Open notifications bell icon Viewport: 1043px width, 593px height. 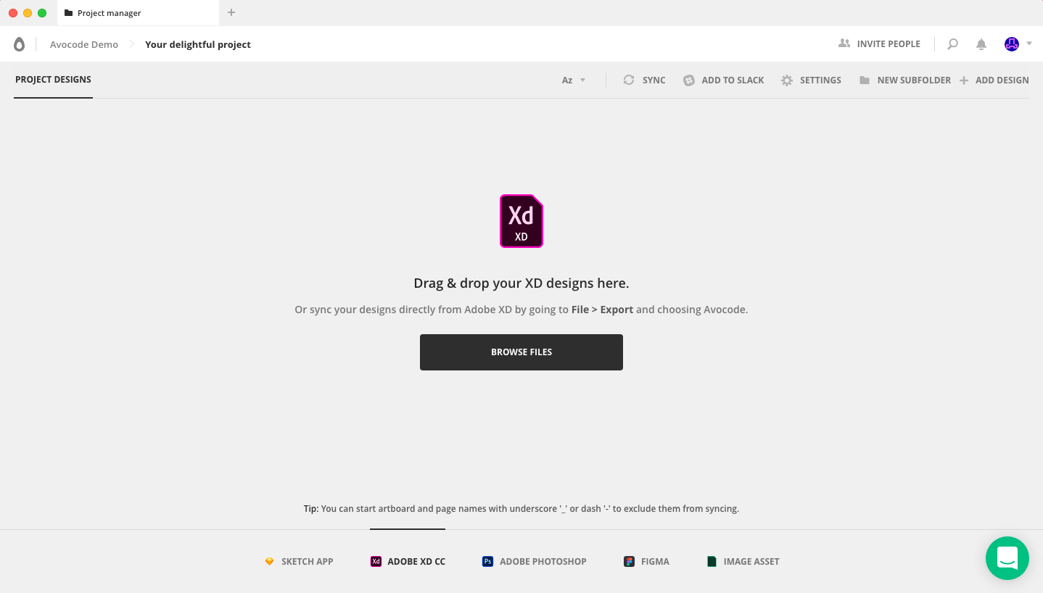point(981,44)
